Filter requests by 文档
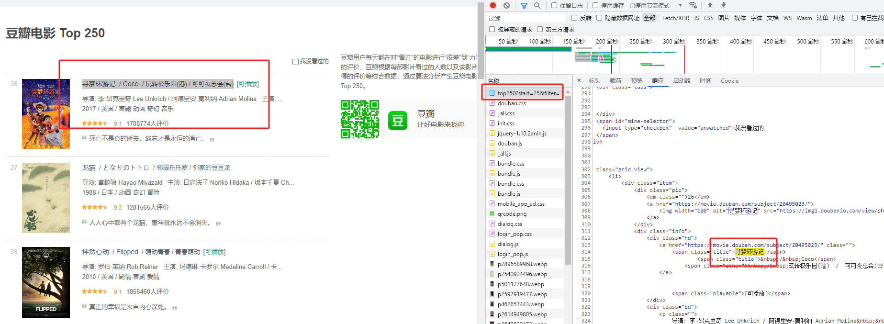884x324 pixels. tap(772, 18)
